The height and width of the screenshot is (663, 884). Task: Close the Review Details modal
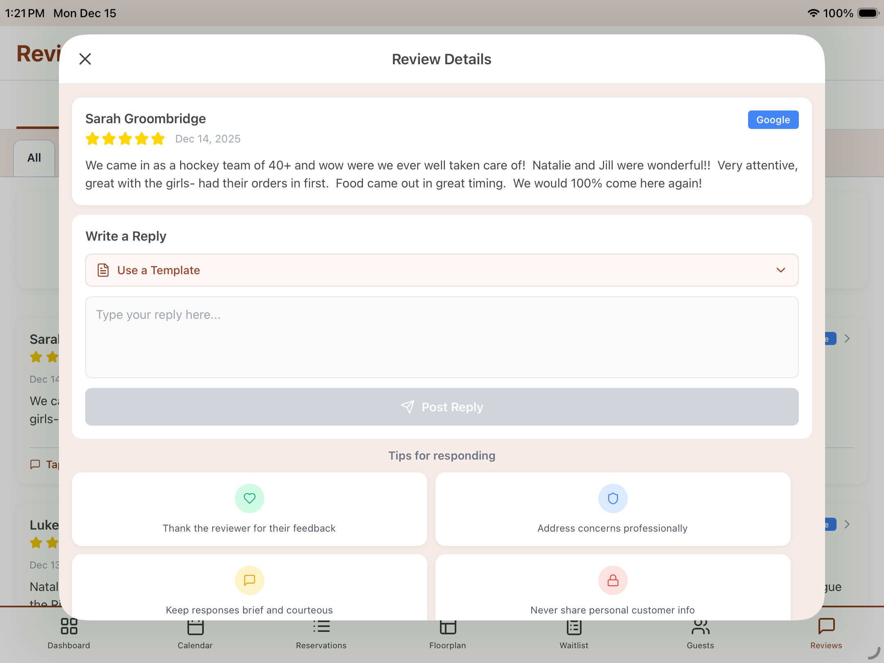[85, 59]
